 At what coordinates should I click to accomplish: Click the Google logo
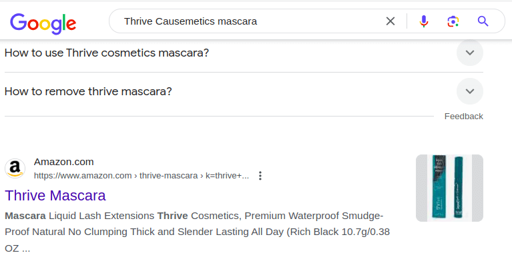[43, 23]
